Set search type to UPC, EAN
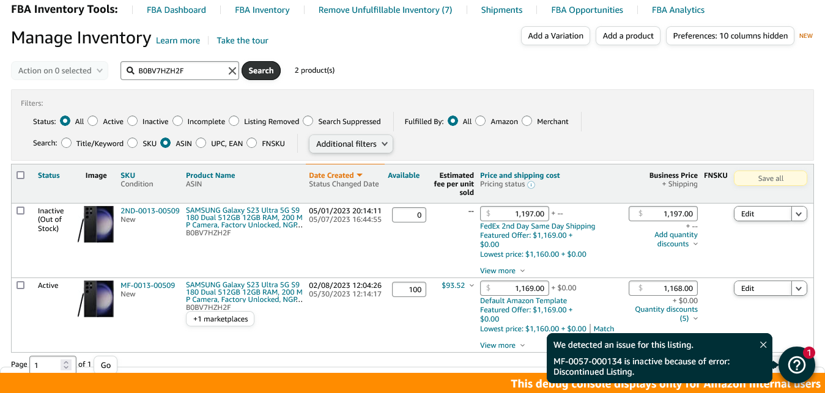 (202, 143)
